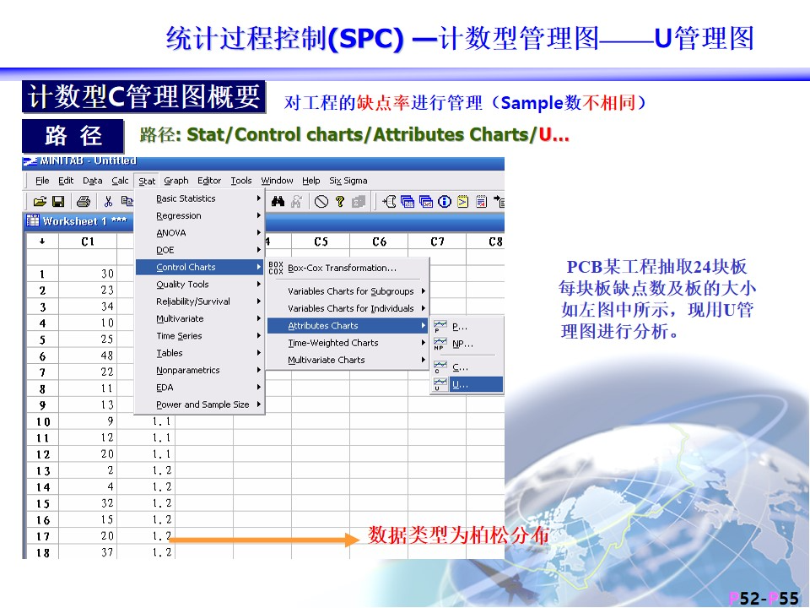This screenshot has width=810, height=608.
Task: Click the yellow Help question mark icon
Action: (340, 202)
